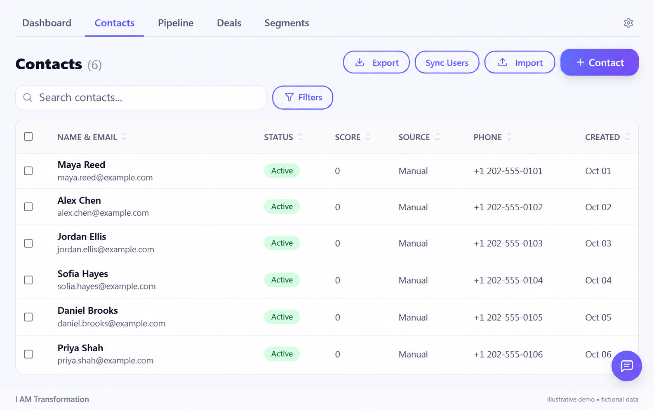654x409 pixels.
Task: Click the search magnifier icon
Action: (x=28, y=97)
